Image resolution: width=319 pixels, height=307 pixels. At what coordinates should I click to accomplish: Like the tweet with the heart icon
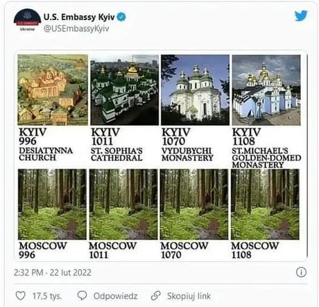pyautogui.click(x=20, y=296)
